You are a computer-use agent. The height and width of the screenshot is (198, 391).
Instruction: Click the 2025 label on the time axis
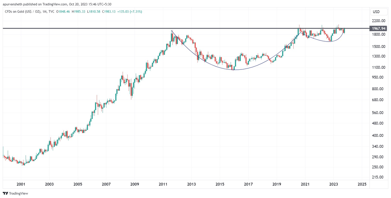[362, 184]
